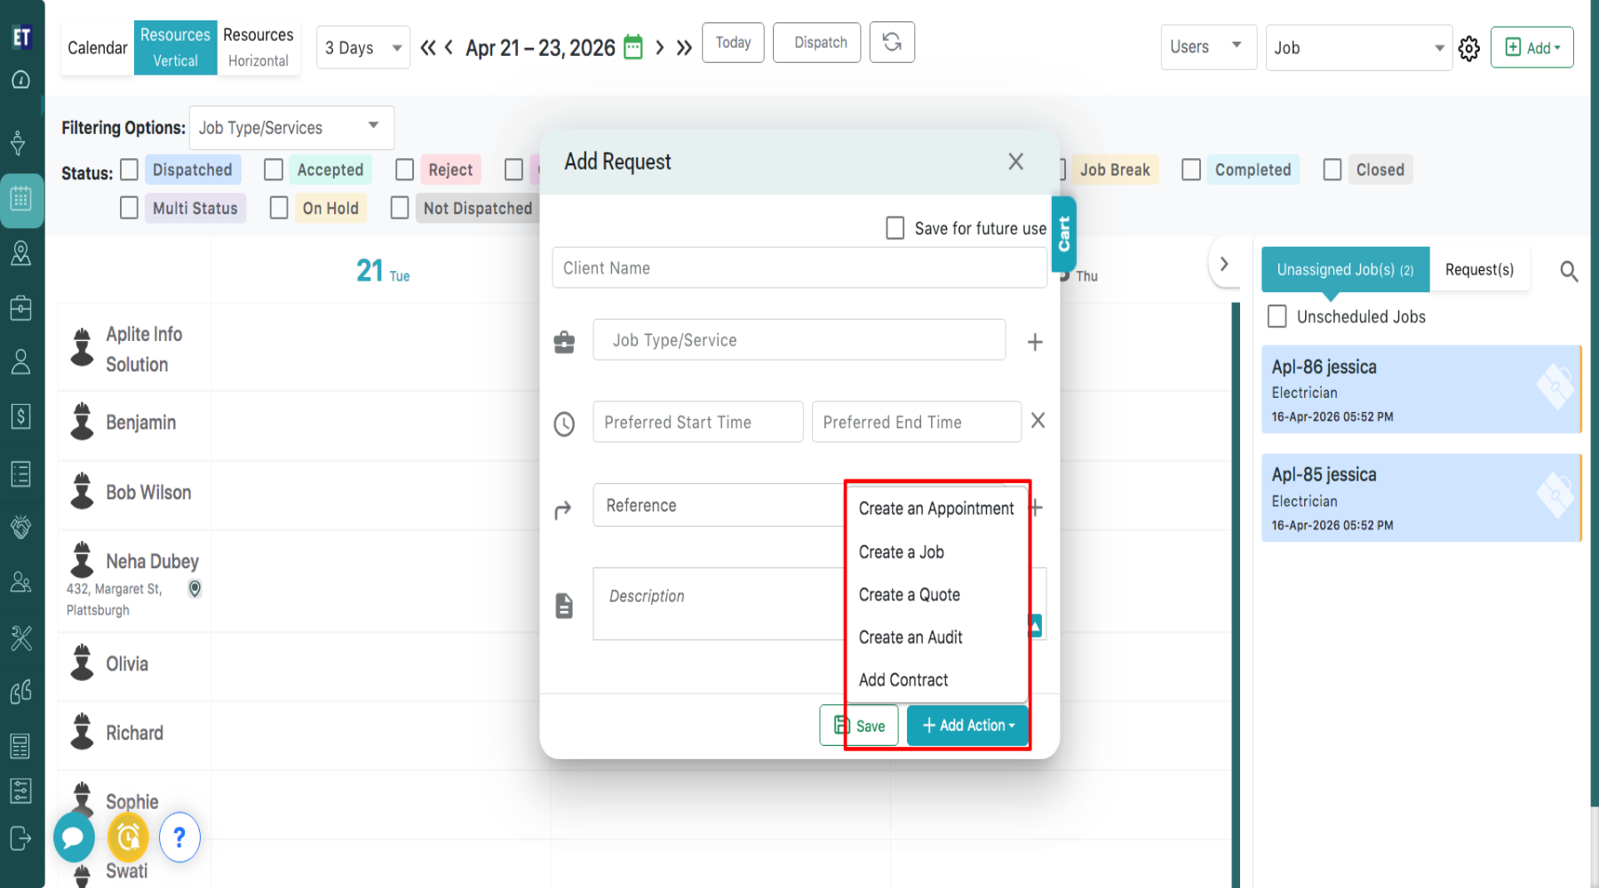Select Create a Quote from action menu
Image resolution: width=1599 pixels, height=888 pixels.
tap(909, 595)
